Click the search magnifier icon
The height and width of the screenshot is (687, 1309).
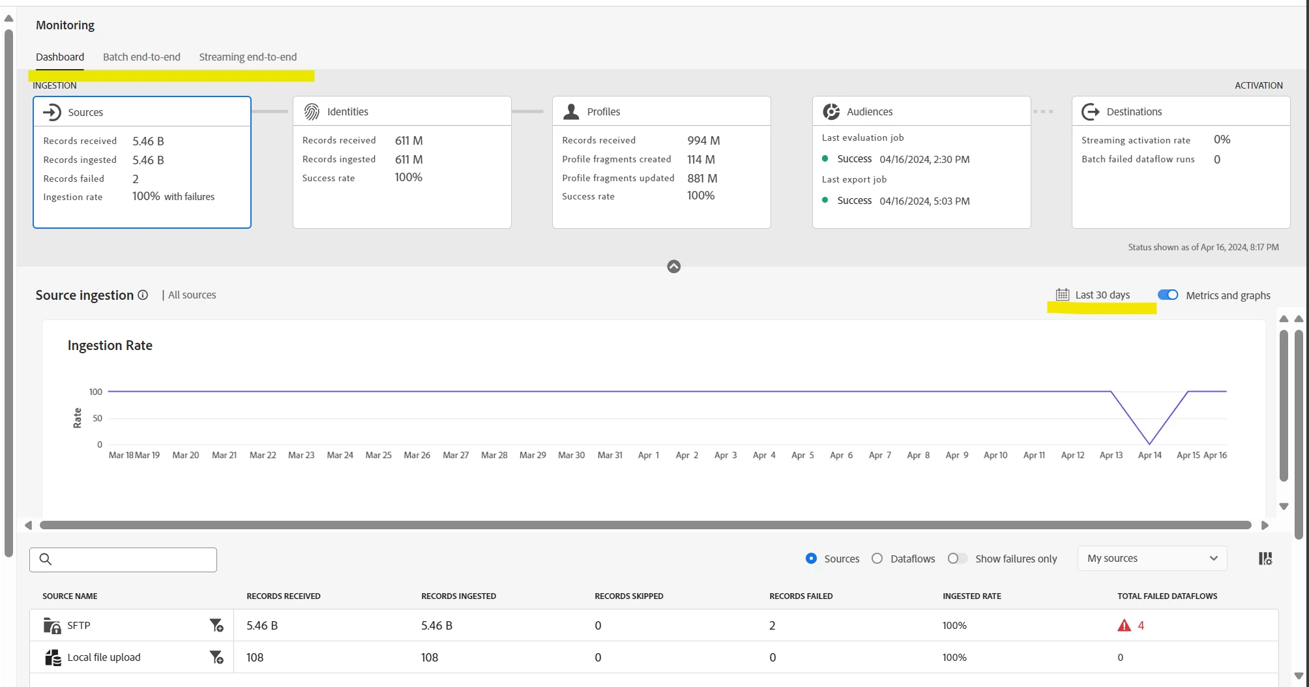point(46,559)
